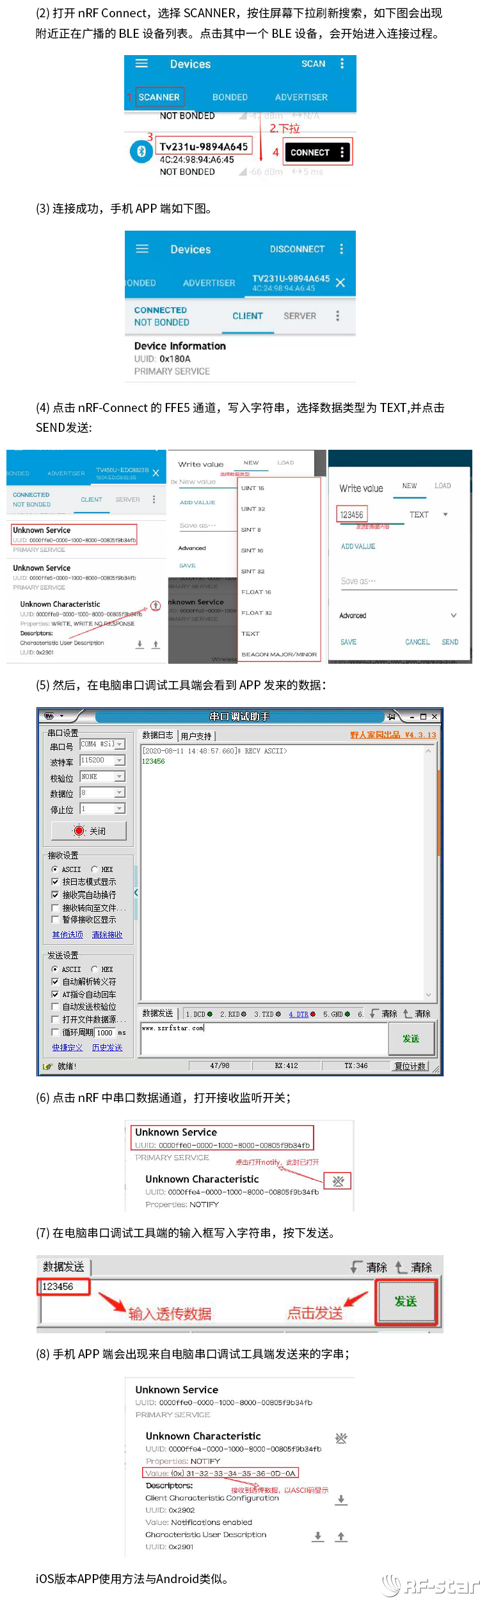The image size is (480, 1603).
Task: Expand Advanced section in right Write value dialog
Action: [454, 616]
